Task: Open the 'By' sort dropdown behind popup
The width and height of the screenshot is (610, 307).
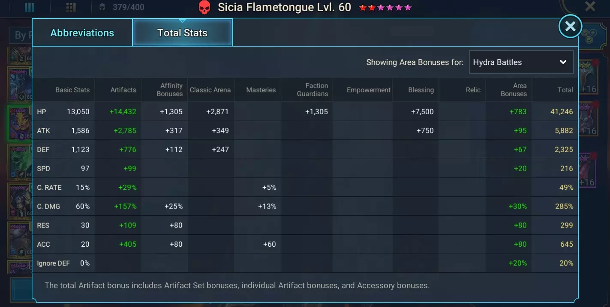Action: point(20,35)
